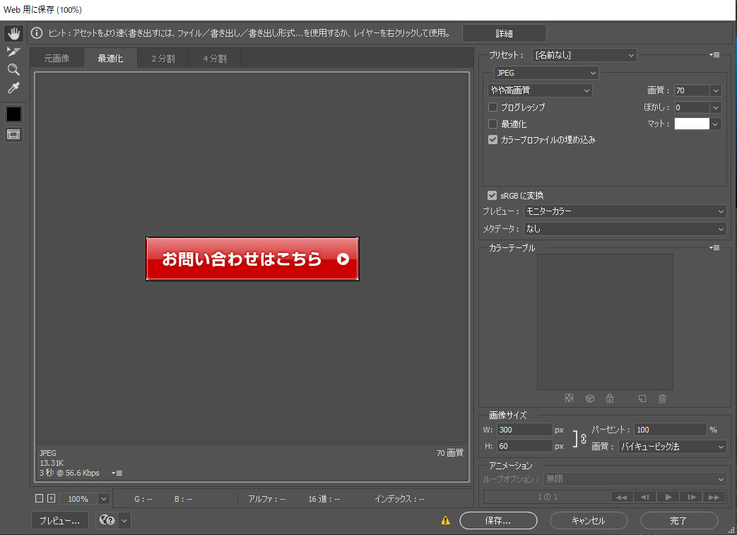Screen dimensions: 737x535
Task: Open the ぼかし value slider arrow
Action: [715, 107]
